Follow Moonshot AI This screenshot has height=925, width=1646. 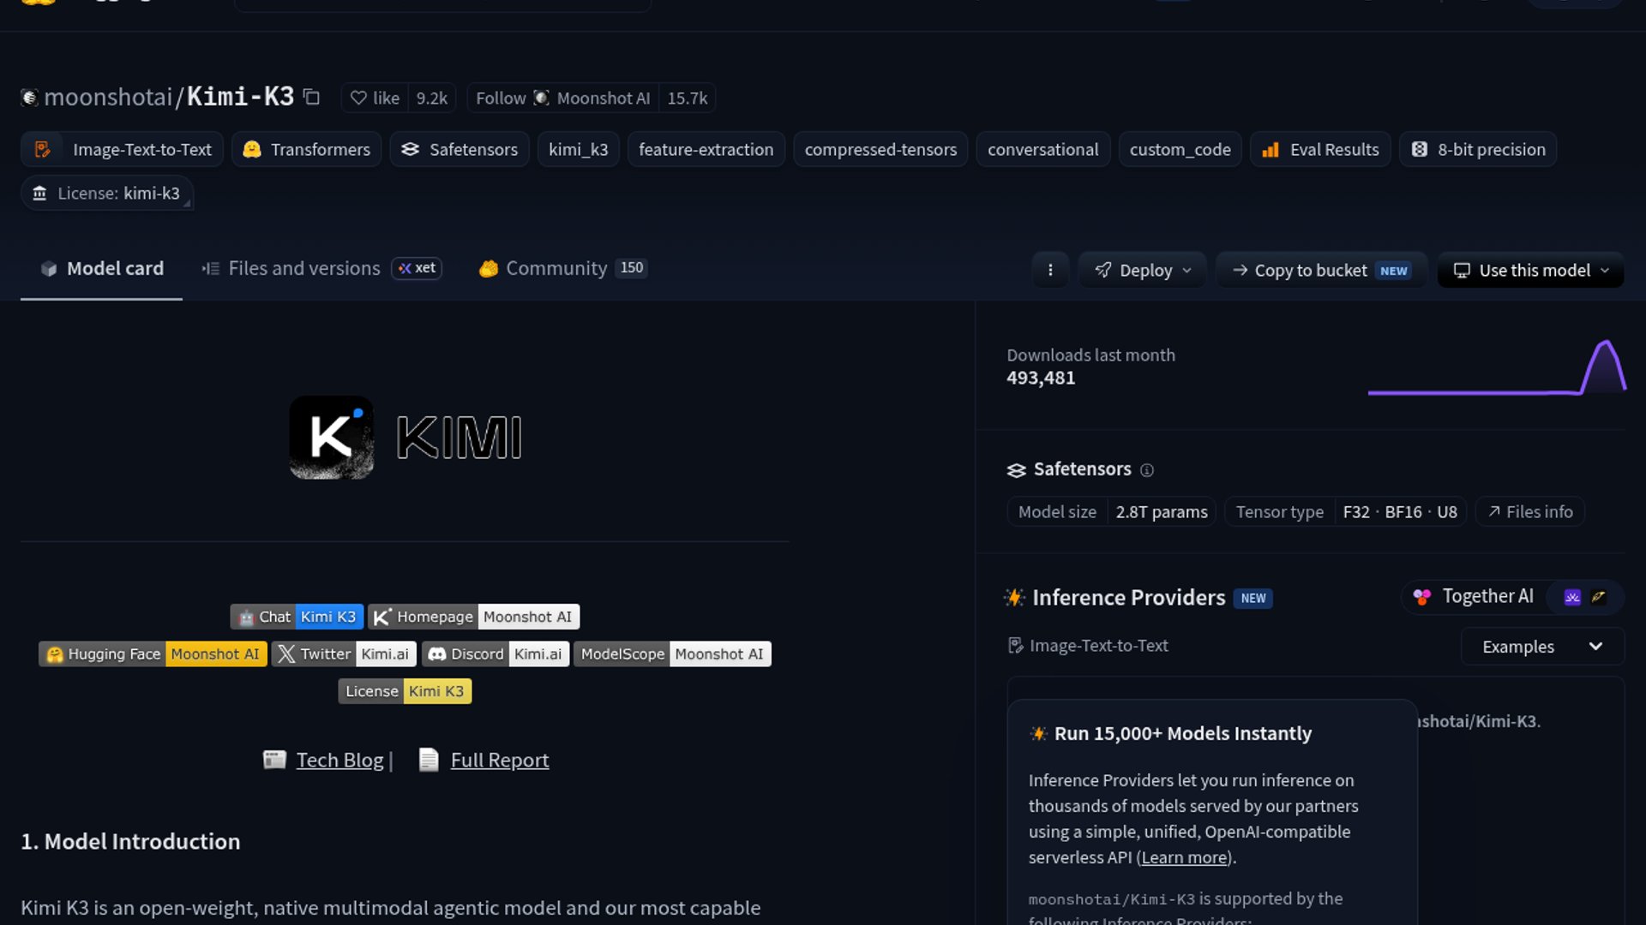click(562, 98)
